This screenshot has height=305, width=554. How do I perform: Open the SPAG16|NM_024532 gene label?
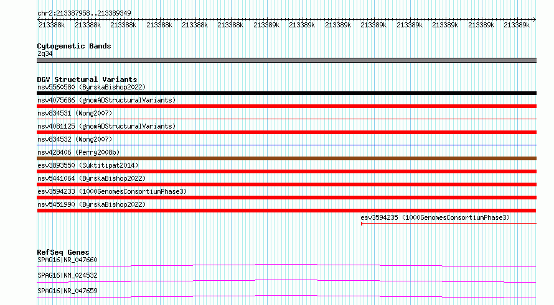[x=67, y=275]
